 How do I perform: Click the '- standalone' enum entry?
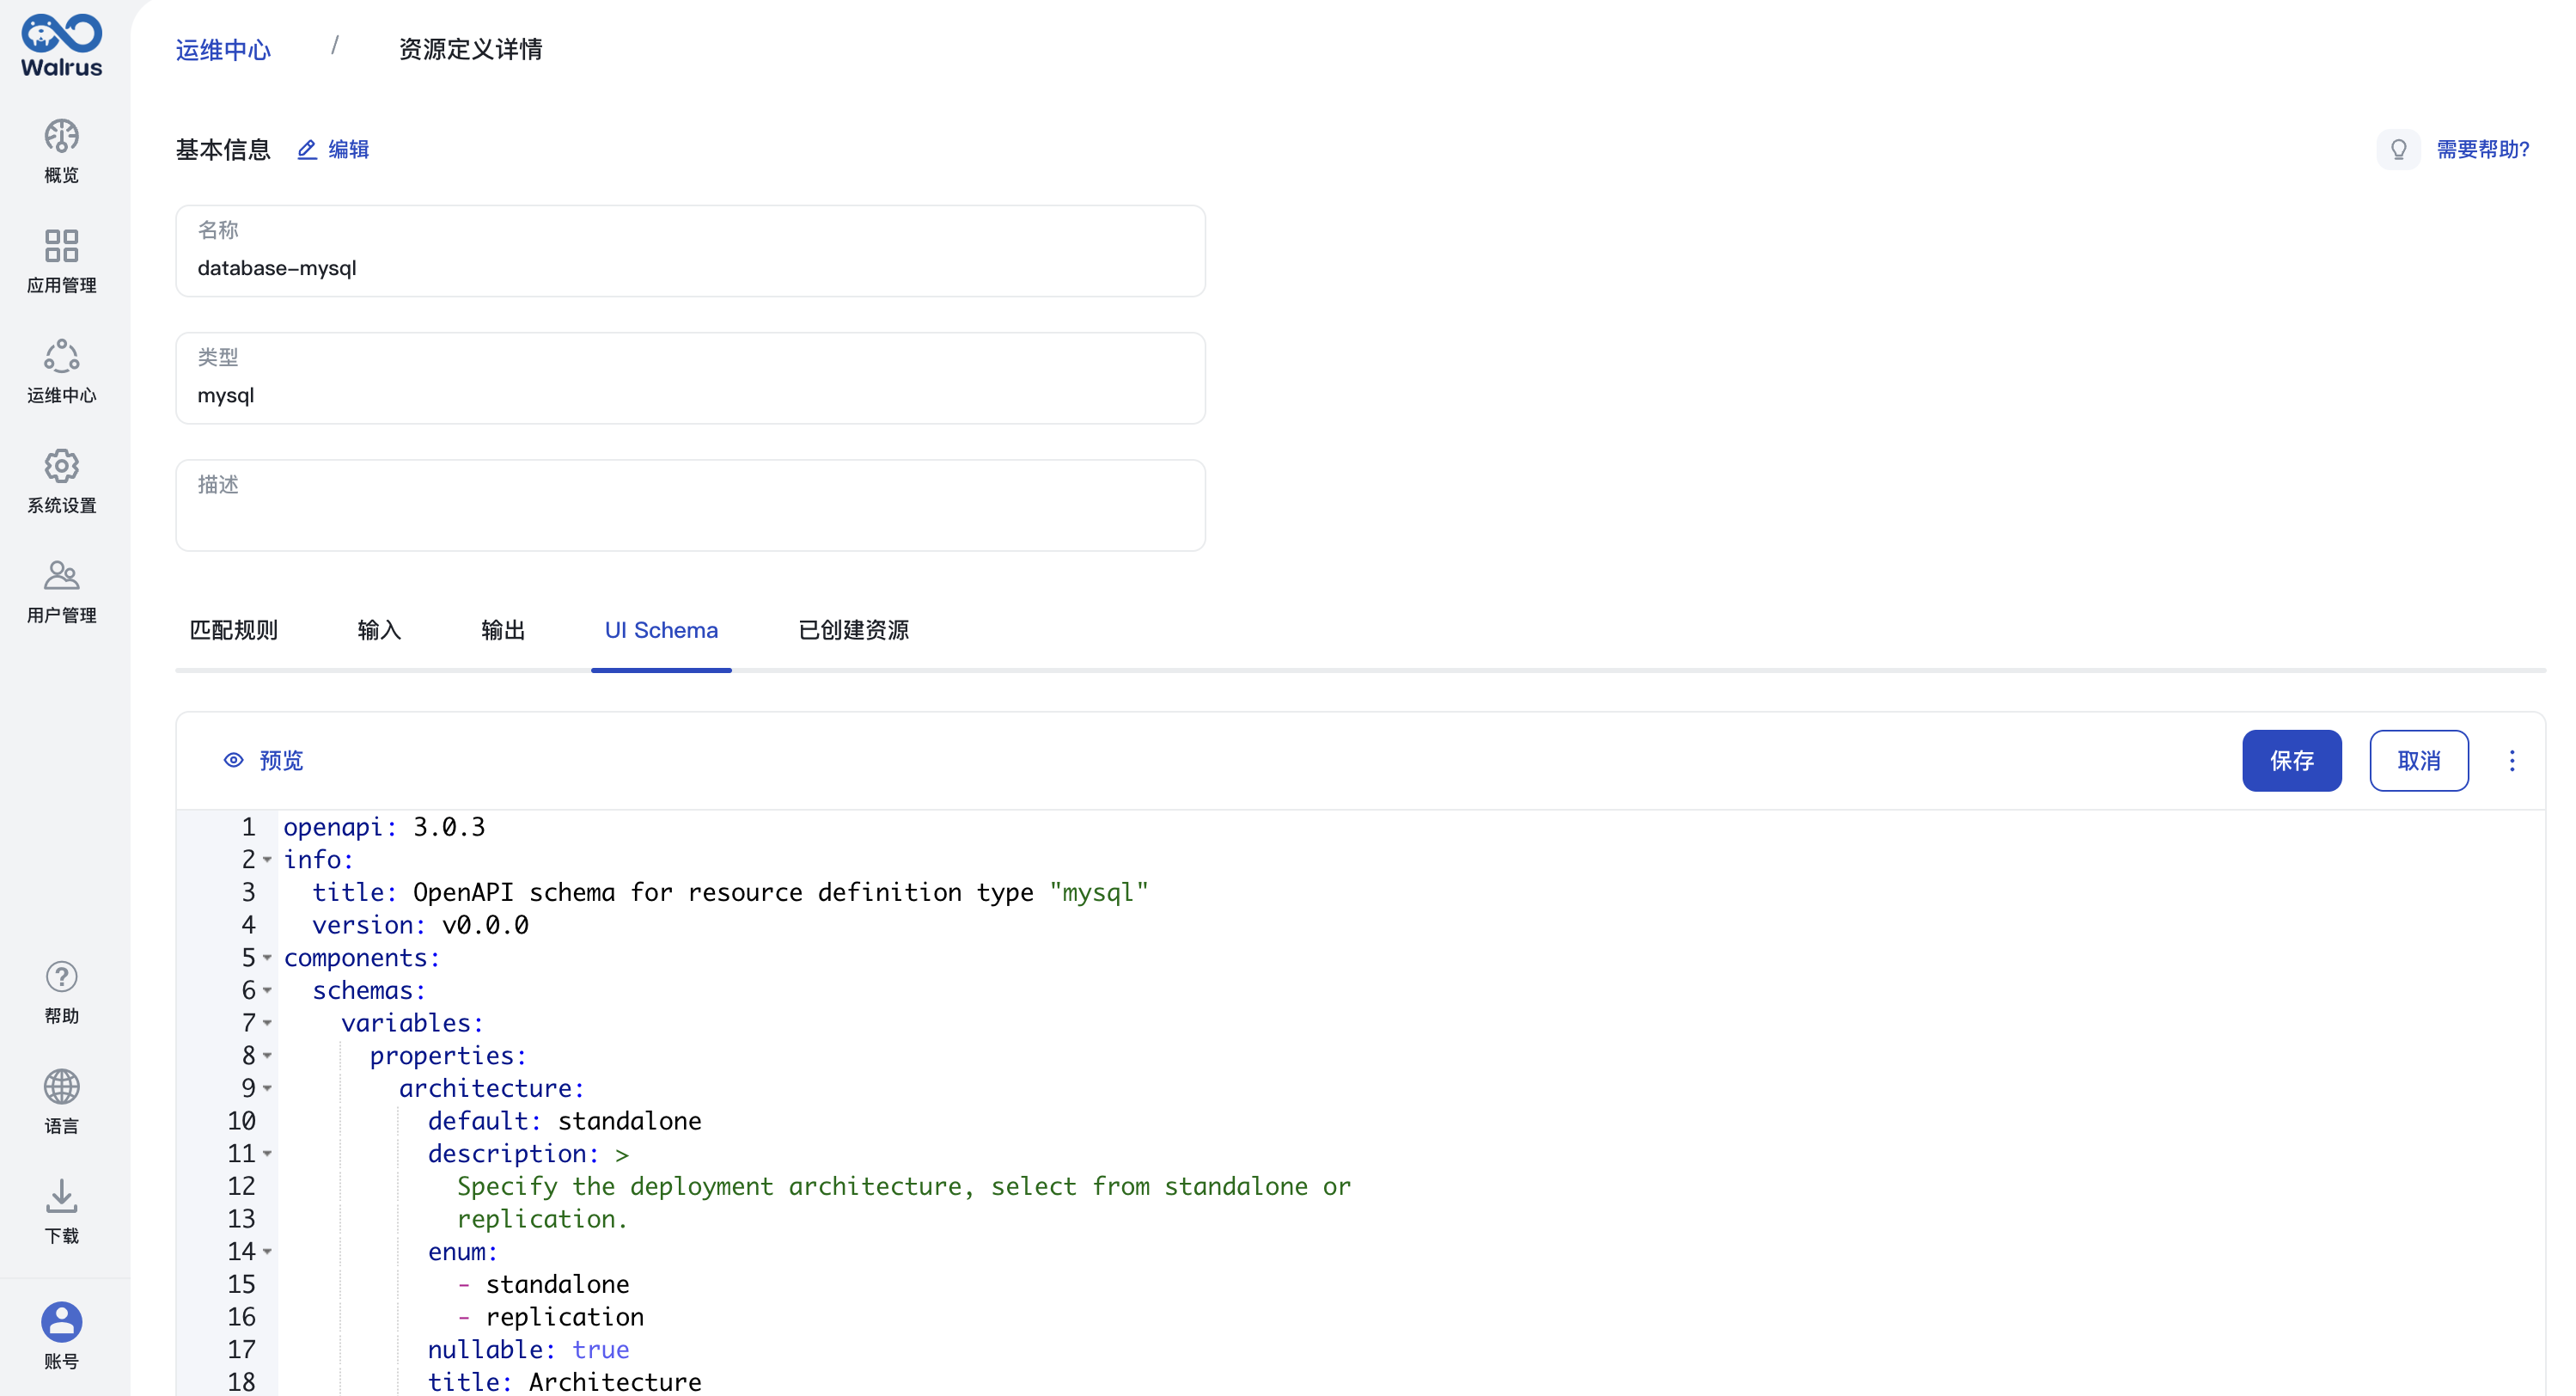[x=543, y=1285]
